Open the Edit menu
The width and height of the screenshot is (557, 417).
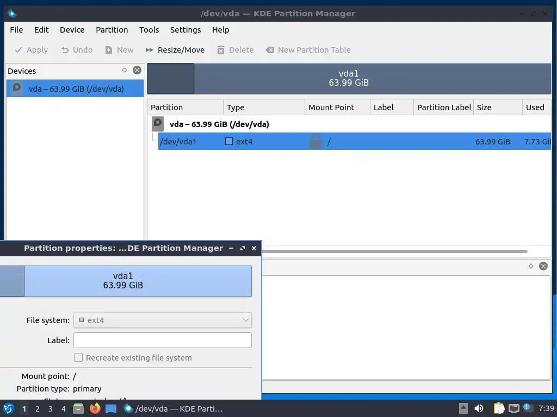click(x=41, y=30)
